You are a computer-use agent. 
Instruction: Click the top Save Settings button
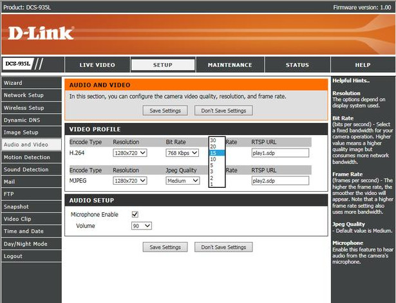(x=165, y=111)
